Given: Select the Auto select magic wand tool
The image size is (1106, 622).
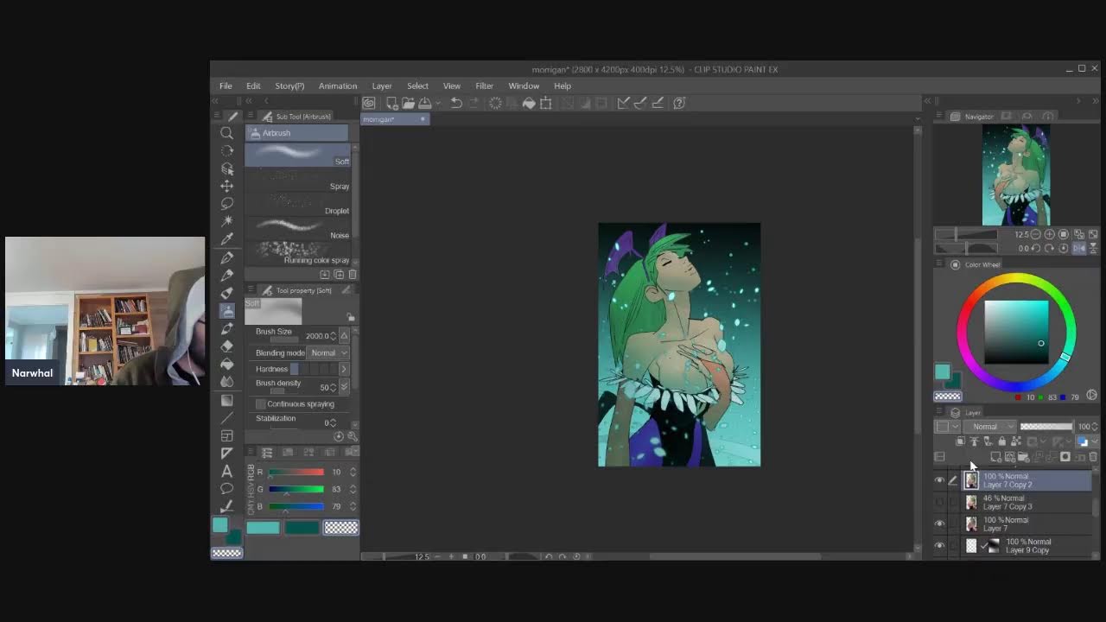Looking at the screenshot, I should click(x=226, y=221).
